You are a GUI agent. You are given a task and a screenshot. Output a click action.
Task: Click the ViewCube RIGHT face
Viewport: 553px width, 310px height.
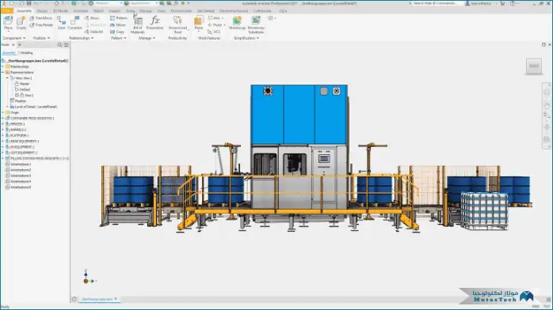pos(534,66)
